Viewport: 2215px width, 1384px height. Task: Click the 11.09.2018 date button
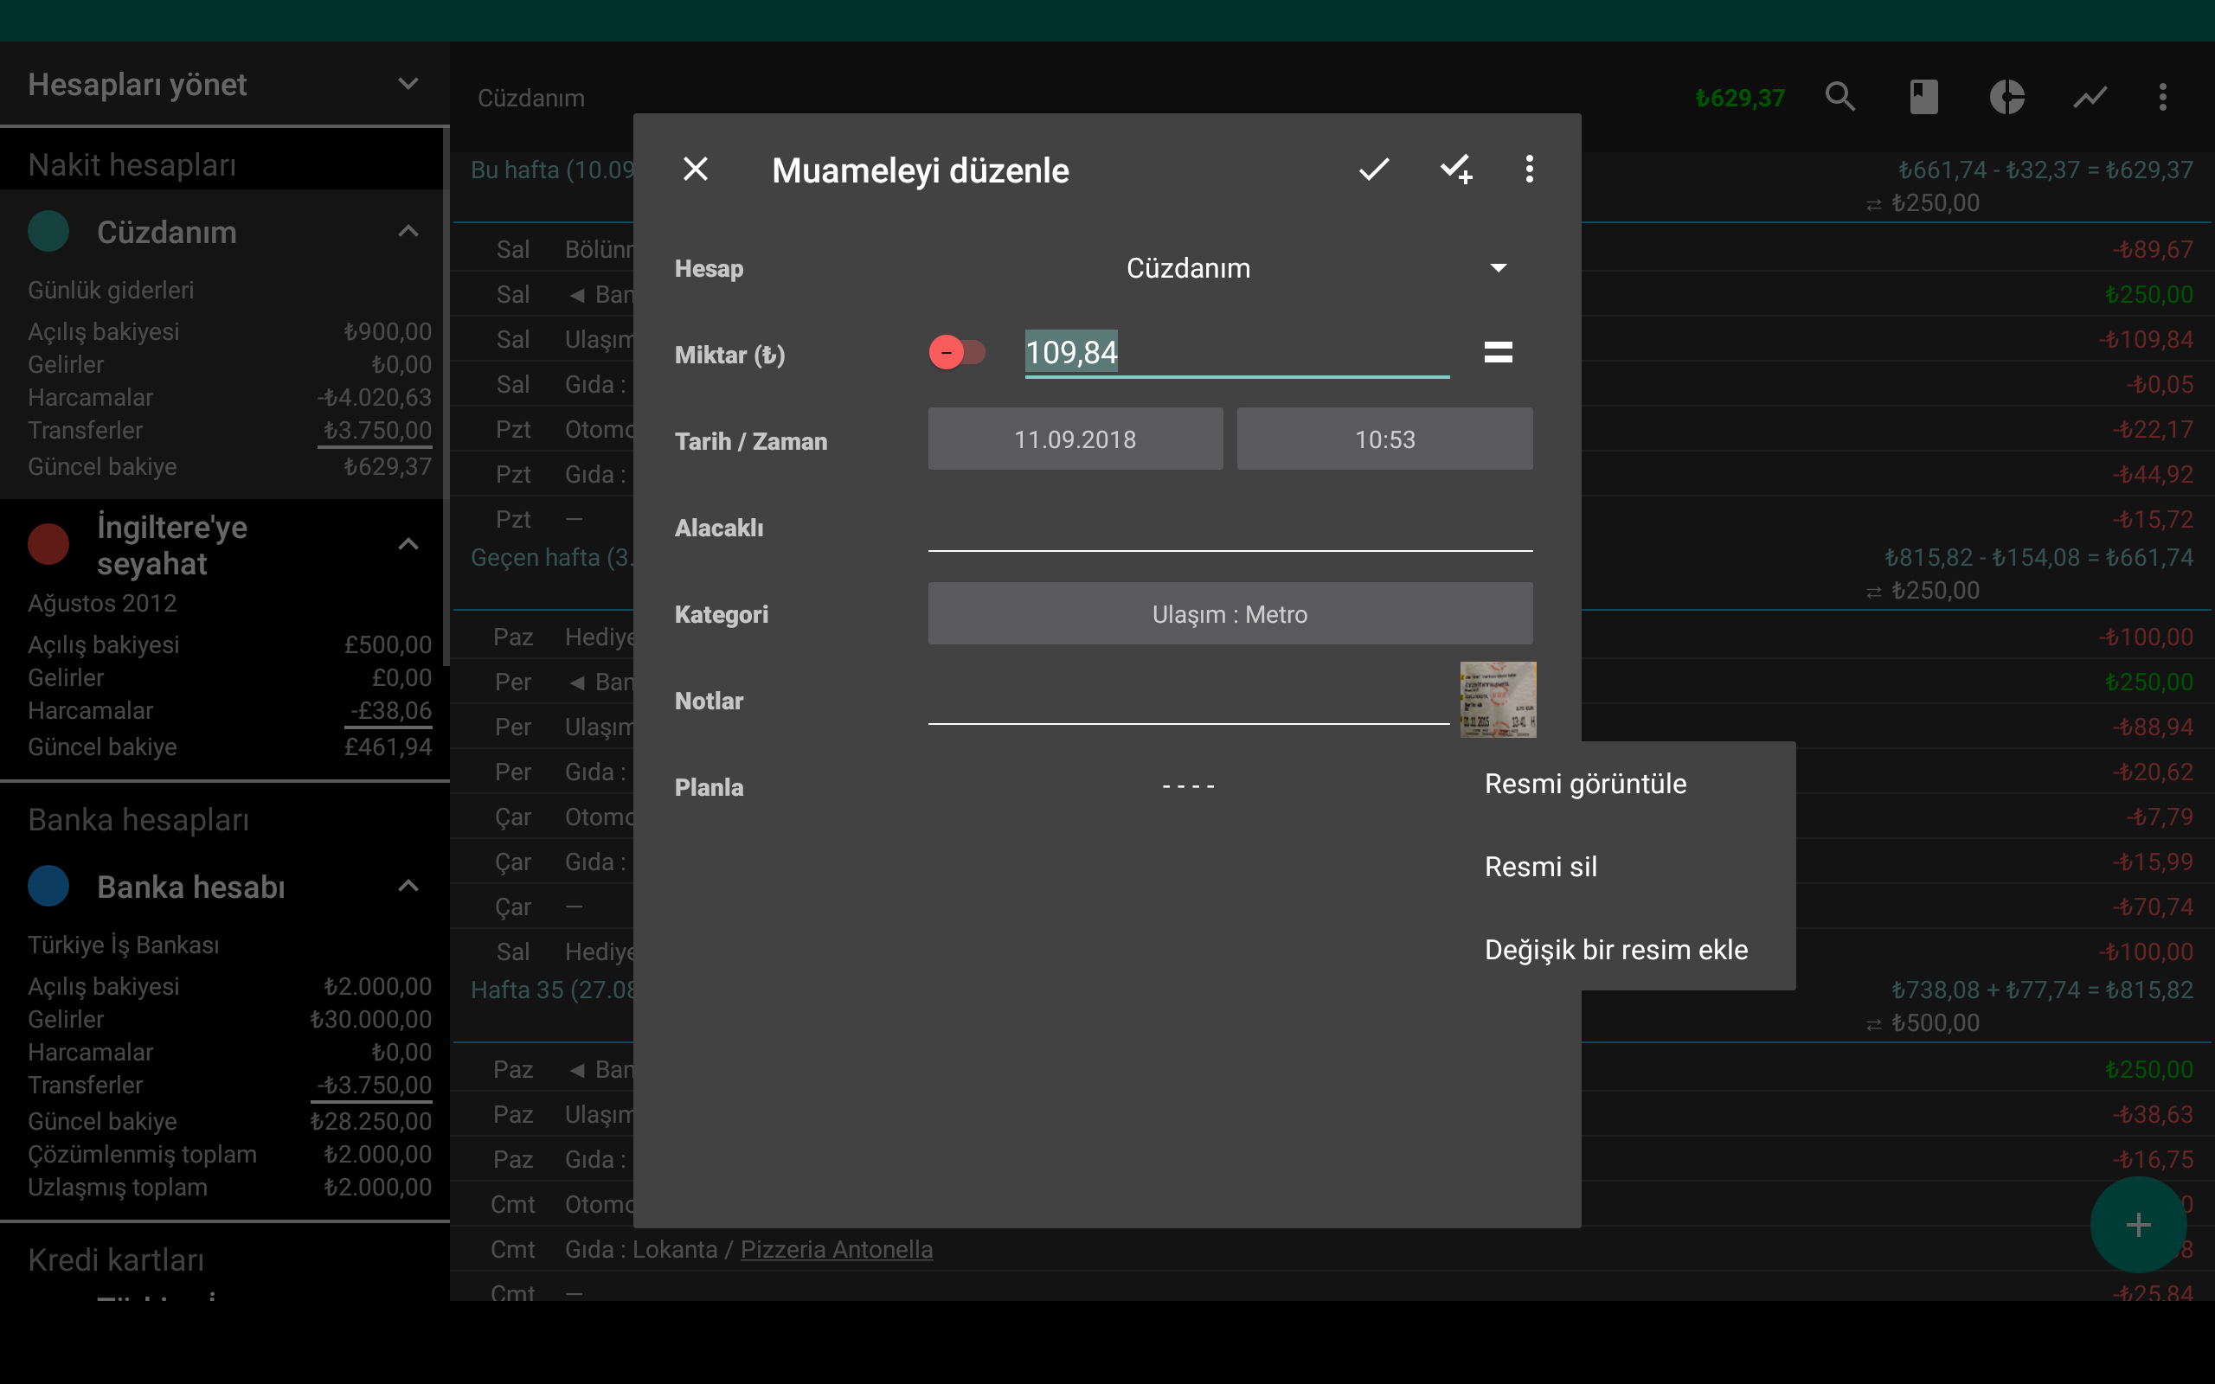tap(1075, 439)
